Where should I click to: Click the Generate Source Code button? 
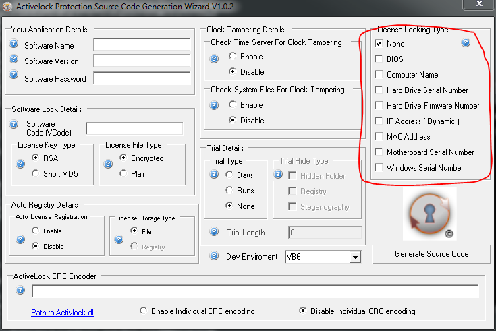431,254
